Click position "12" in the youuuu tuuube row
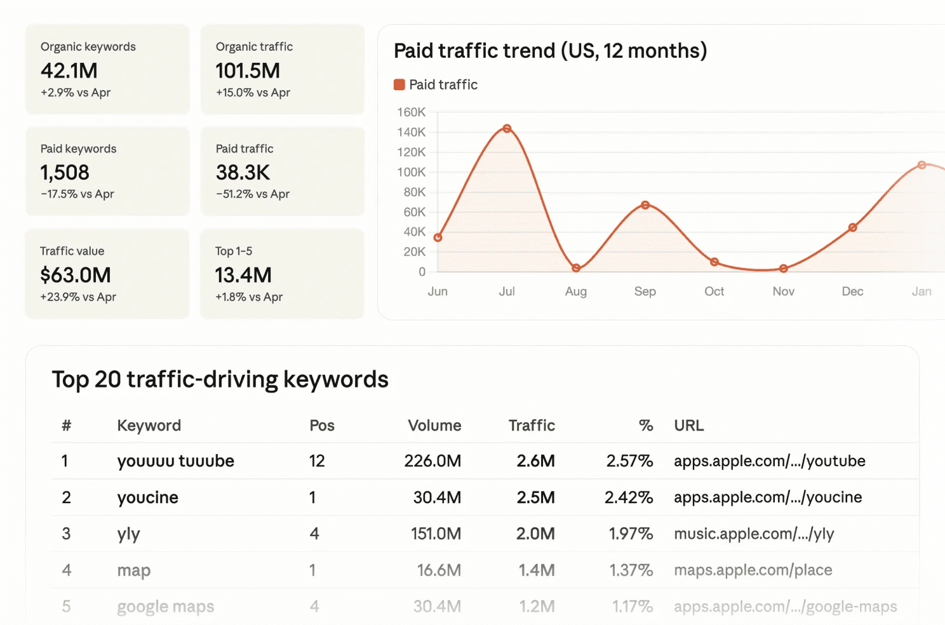This screenshot has width=945, height=625. click(317, 461)
